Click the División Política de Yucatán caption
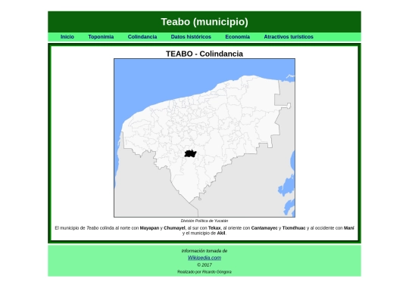The width and height of the screenshot is (409, 306). point(204,221)
